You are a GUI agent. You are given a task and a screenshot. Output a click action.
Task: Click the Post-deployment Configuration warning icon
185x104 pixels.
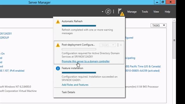[x=58, y=45]
